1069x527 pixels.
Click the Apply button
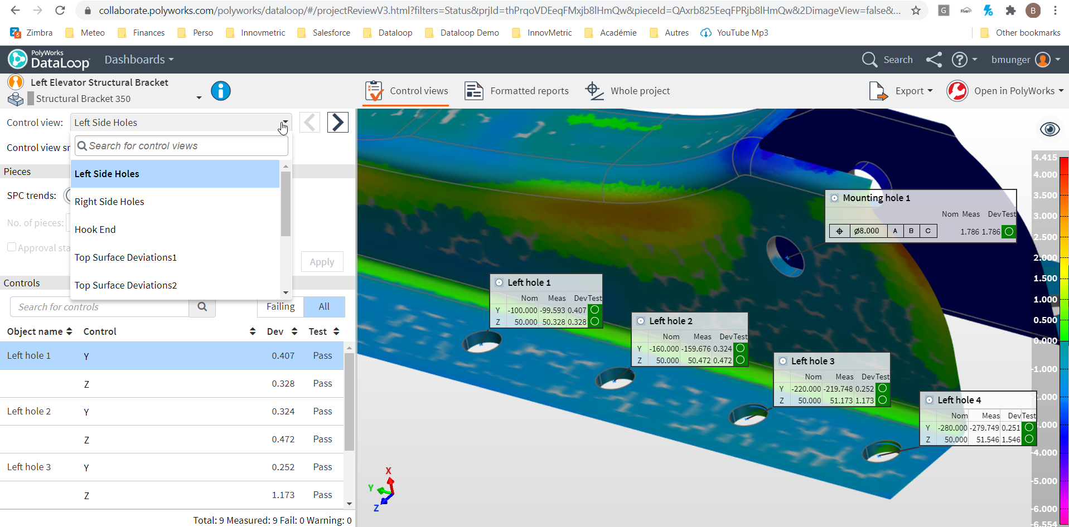322,262
